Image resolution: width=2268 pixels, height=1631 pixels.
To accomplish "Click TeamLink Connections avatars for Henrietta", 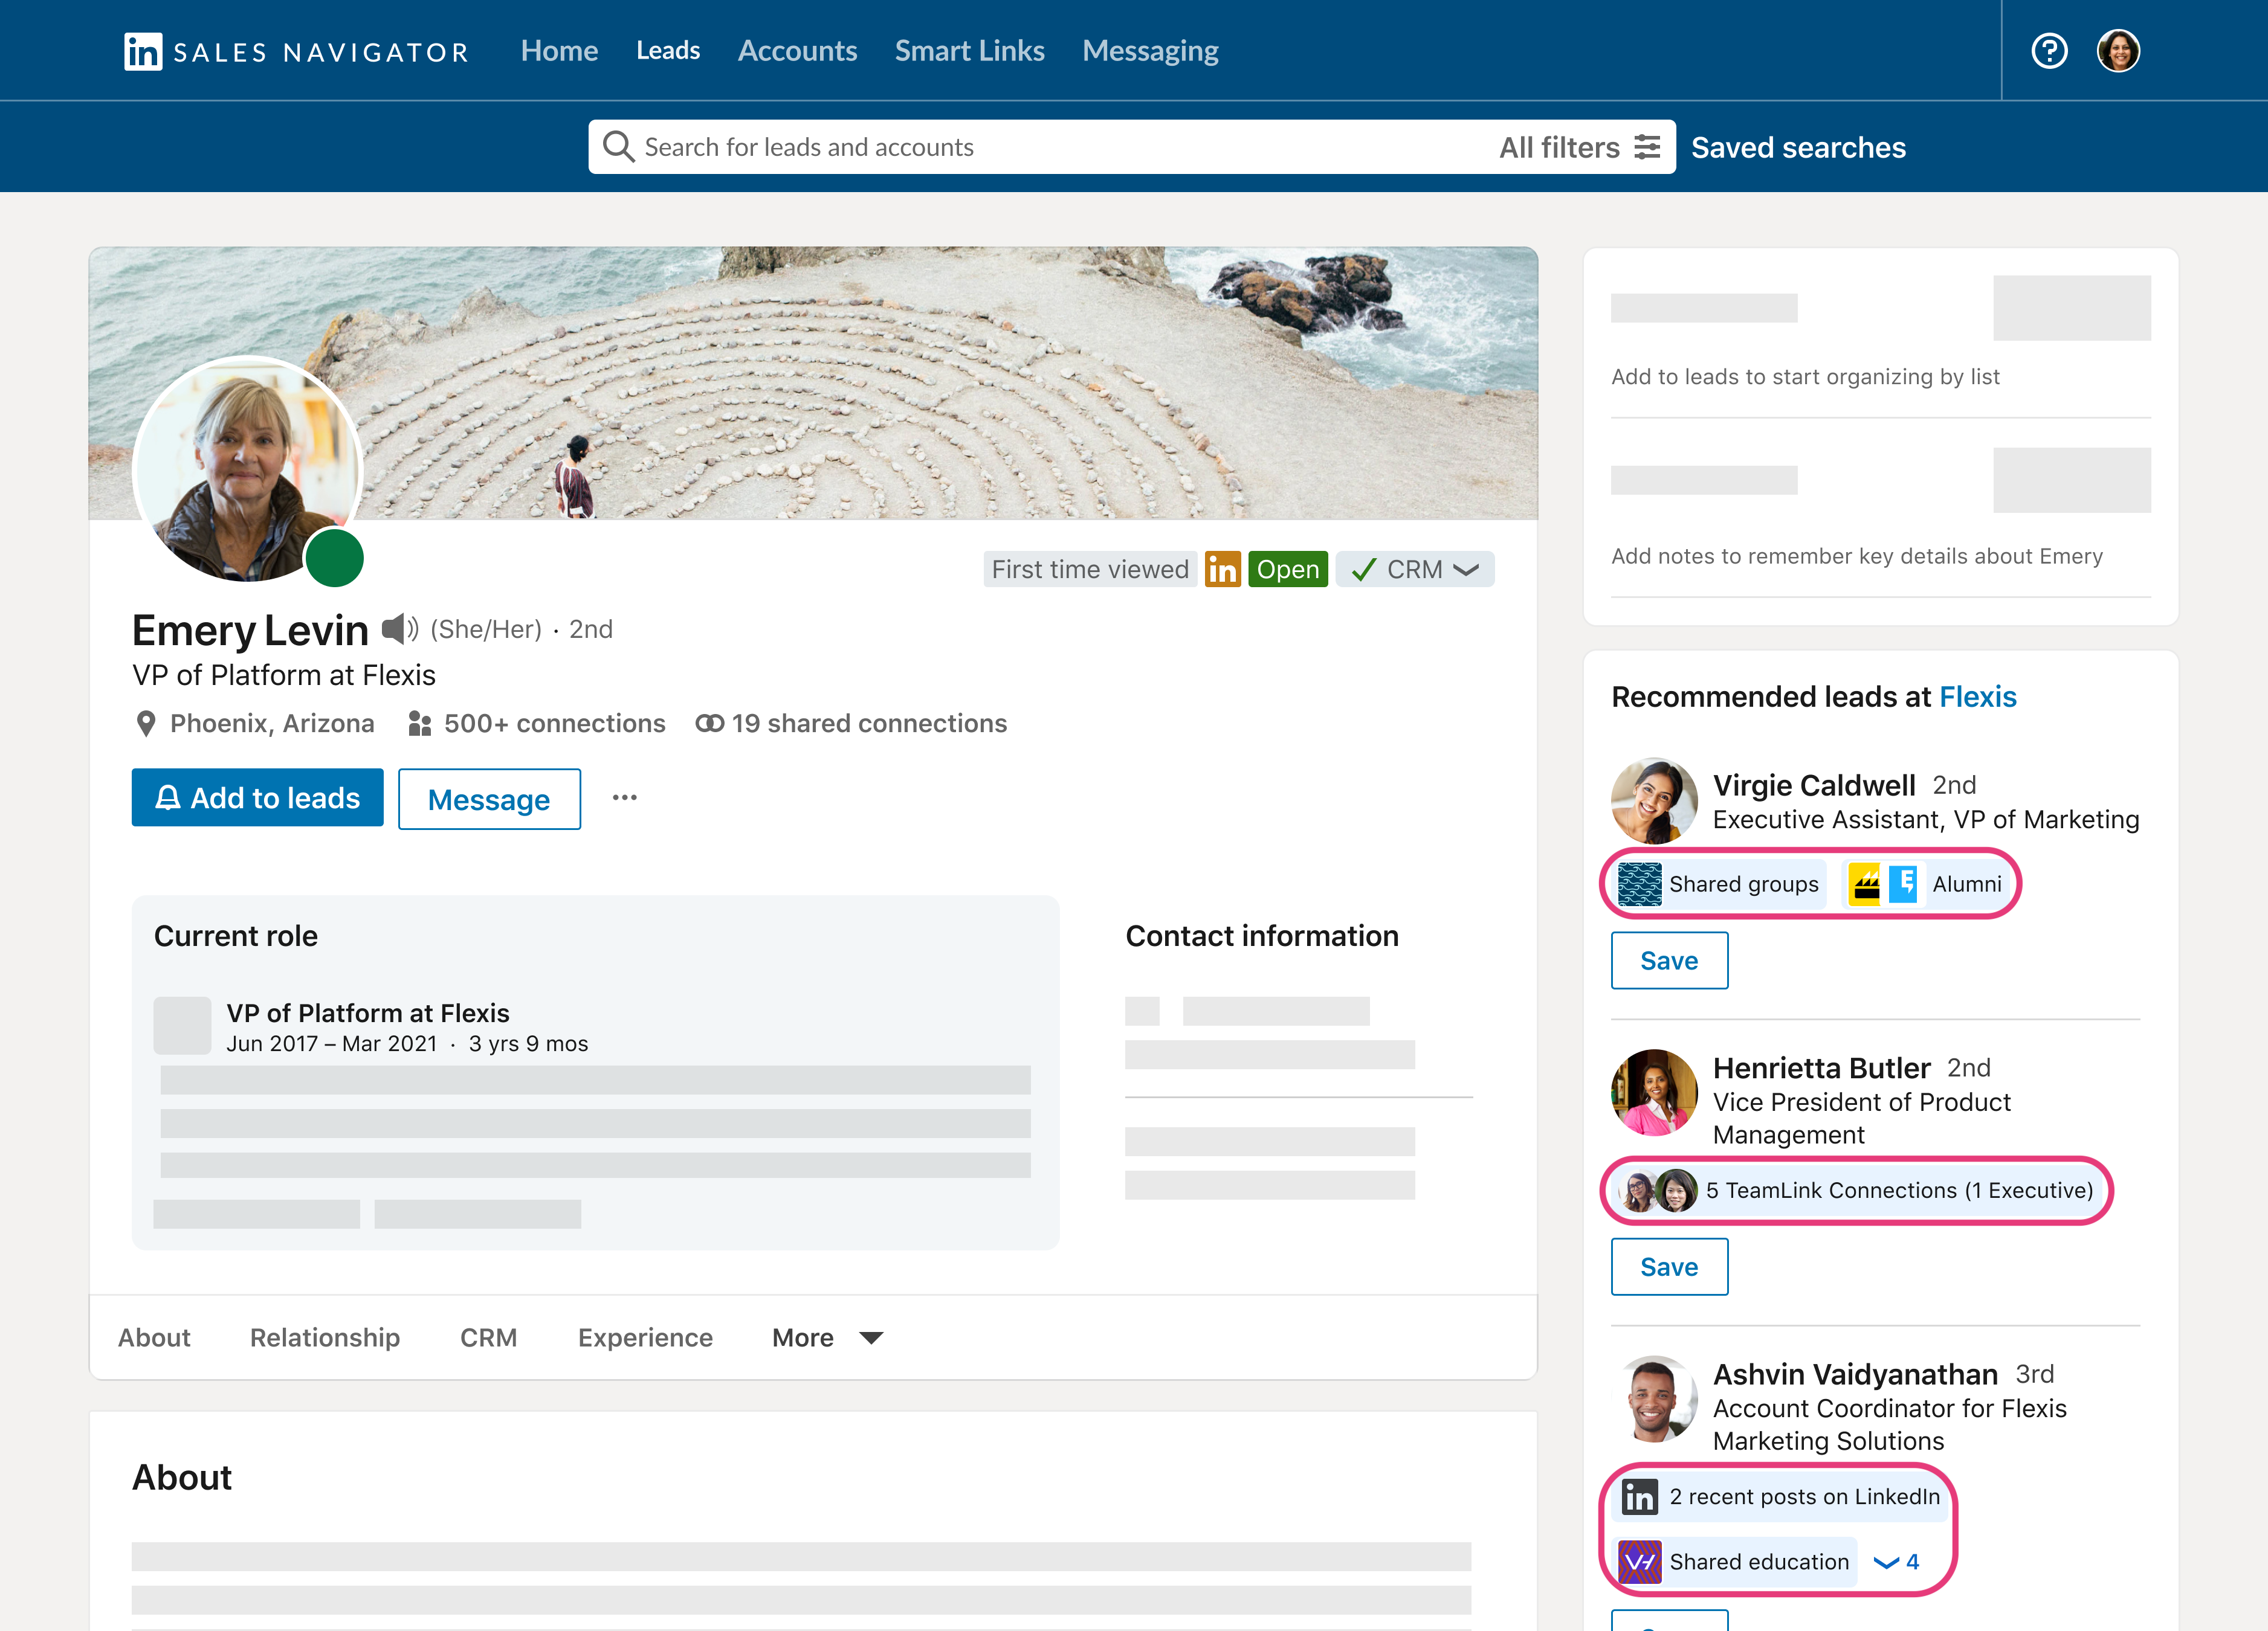I will coord(1658,1191).
